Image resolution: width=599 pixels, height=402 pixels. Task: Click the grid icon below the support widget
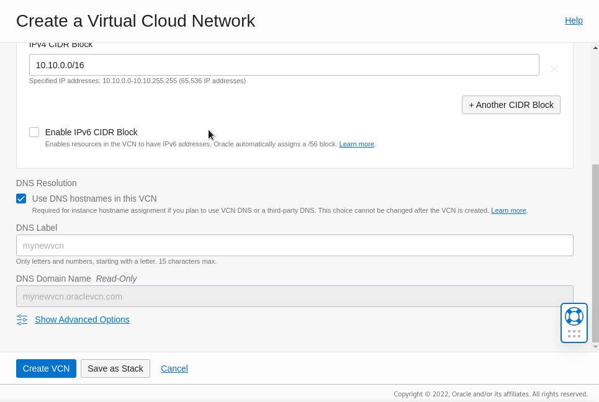click(574, 333)
